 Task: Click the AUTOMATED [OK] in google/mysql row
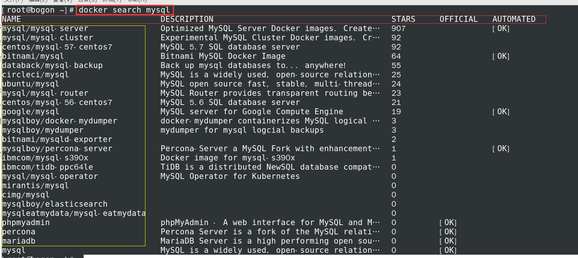click(501, 112)
